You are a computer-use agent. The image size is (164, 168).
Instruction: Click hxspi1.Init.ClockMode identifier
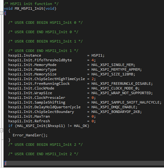pyautogui.click(x=31, y=88)
